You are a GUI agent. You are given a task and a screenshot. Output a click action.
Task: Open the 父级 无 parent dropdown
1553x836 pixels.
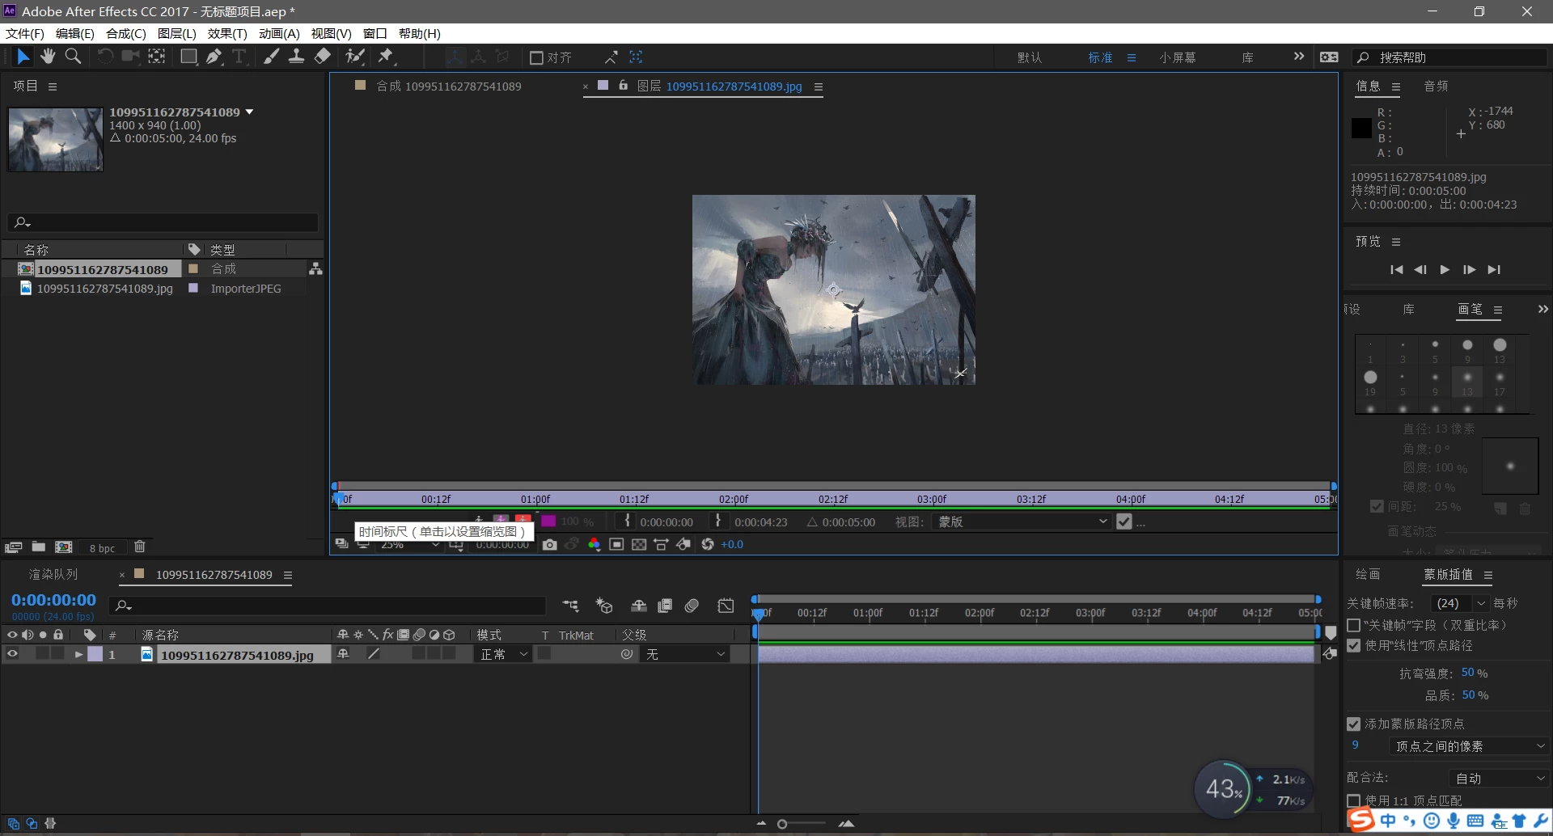685,654
